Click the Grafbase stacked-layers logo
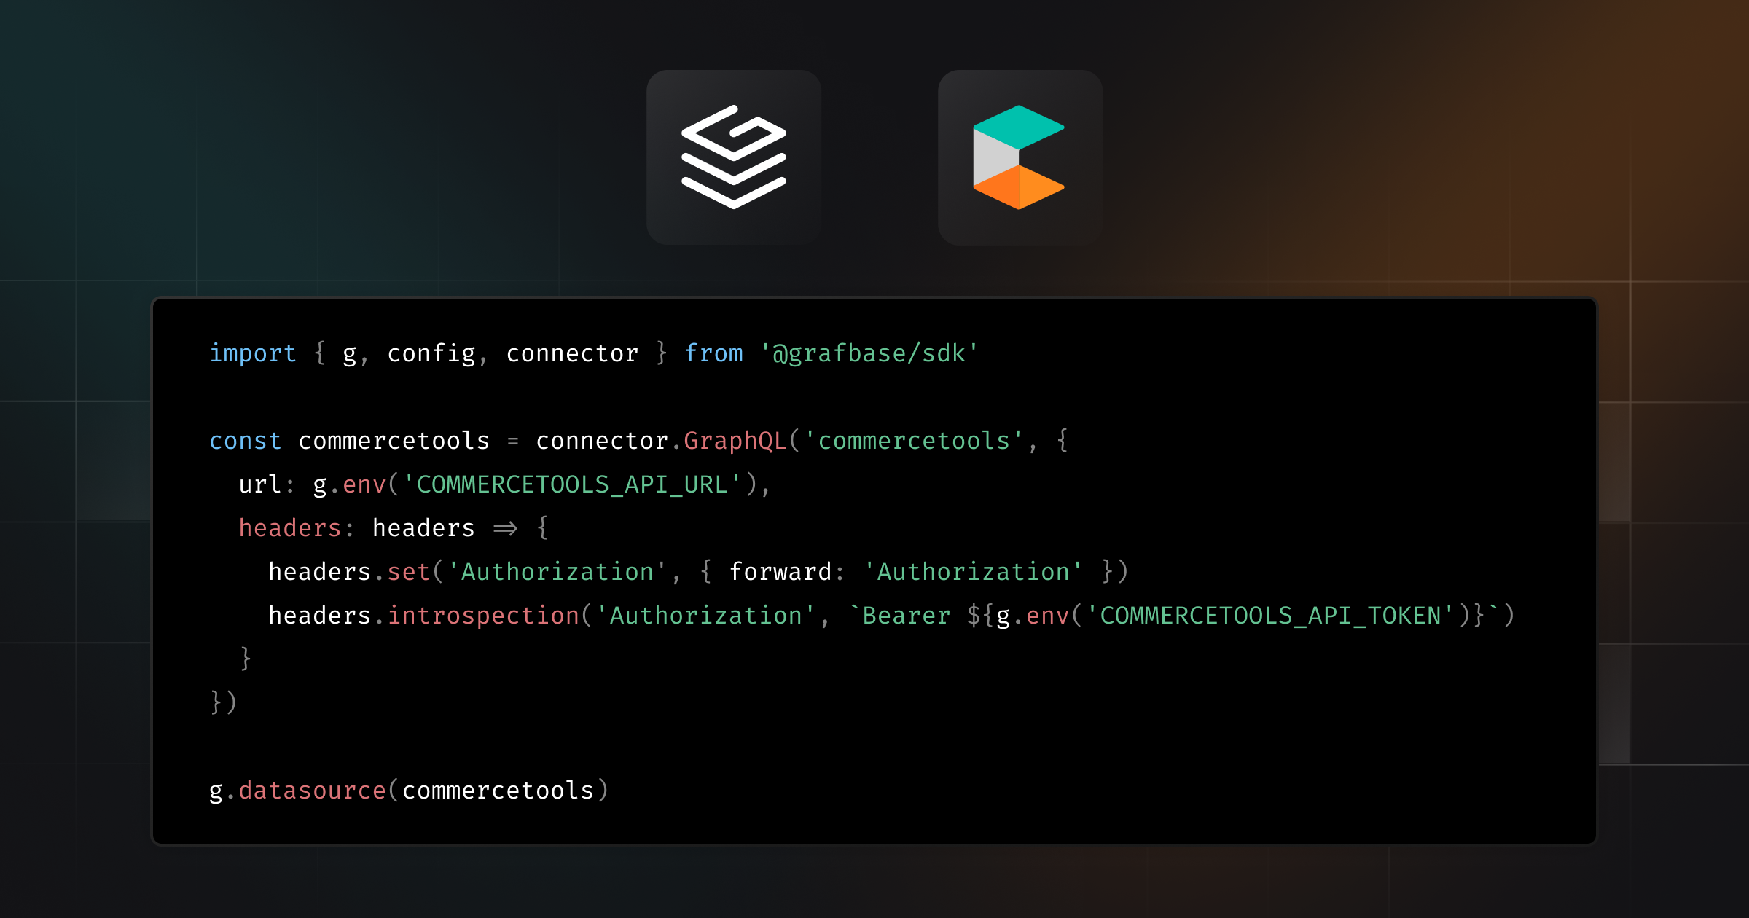The height and width of the screenshot is (918, 1749). click(734, 157)
